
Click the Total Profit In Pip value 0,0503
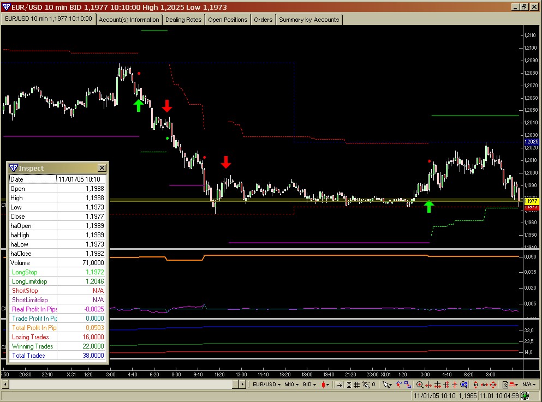point(95,328)
